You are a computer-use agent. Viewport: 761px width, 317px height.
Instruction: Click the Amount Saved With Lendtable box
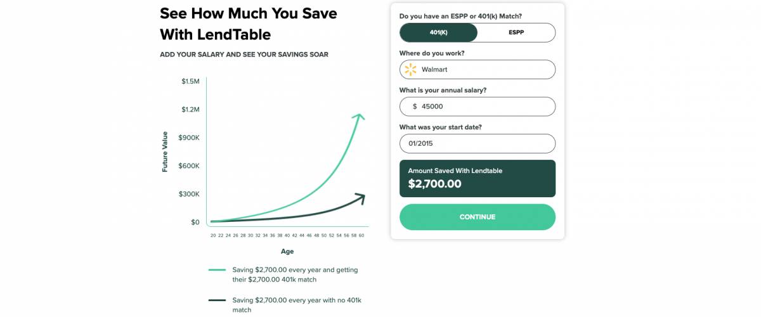coord(478,178)
